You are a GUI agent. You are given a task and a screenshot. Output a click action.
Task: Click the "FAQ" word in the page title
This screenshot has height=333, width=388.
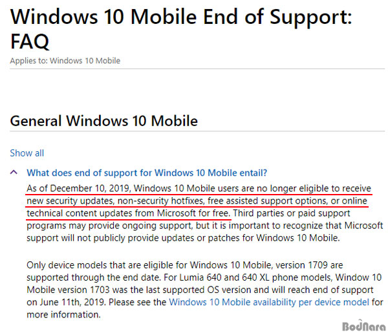pyautogui.click(x=30, y=41)
